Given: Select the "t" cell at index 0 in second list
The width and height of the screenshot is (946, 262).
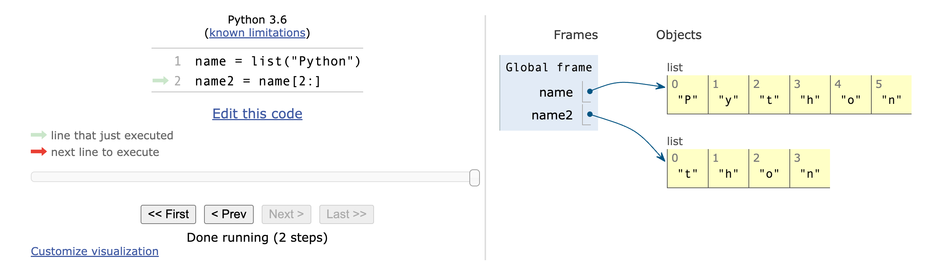Looking at the screenshot, I should [688, 169].
